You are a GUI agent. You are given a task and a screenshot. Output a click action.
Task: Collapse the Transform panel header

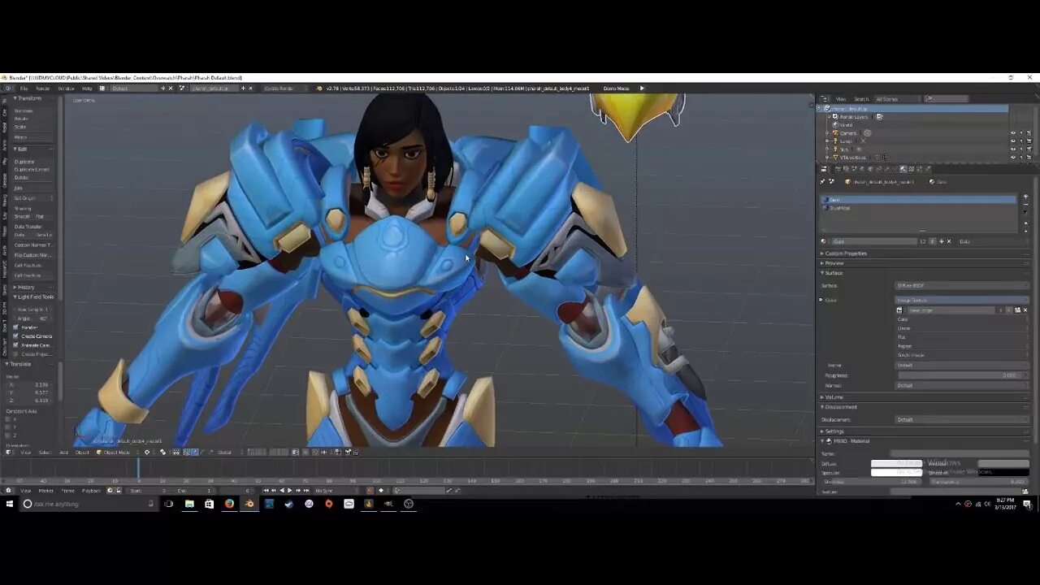pyautogui.click(x=31, y=98)
